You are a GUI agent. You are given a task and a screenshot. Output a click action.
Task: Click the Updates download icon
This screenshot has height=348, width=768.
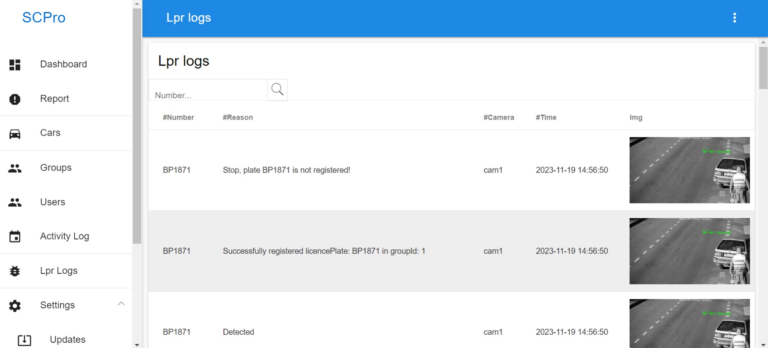click(24, 340)
